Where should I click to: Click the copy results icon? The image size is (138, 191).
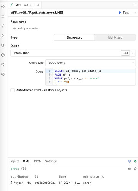point(135,168)
